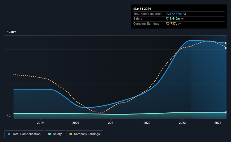Click the teal Salary endpoint marker
The height and width of the screenshot is (142, 231).
click(x=226, y=112)
